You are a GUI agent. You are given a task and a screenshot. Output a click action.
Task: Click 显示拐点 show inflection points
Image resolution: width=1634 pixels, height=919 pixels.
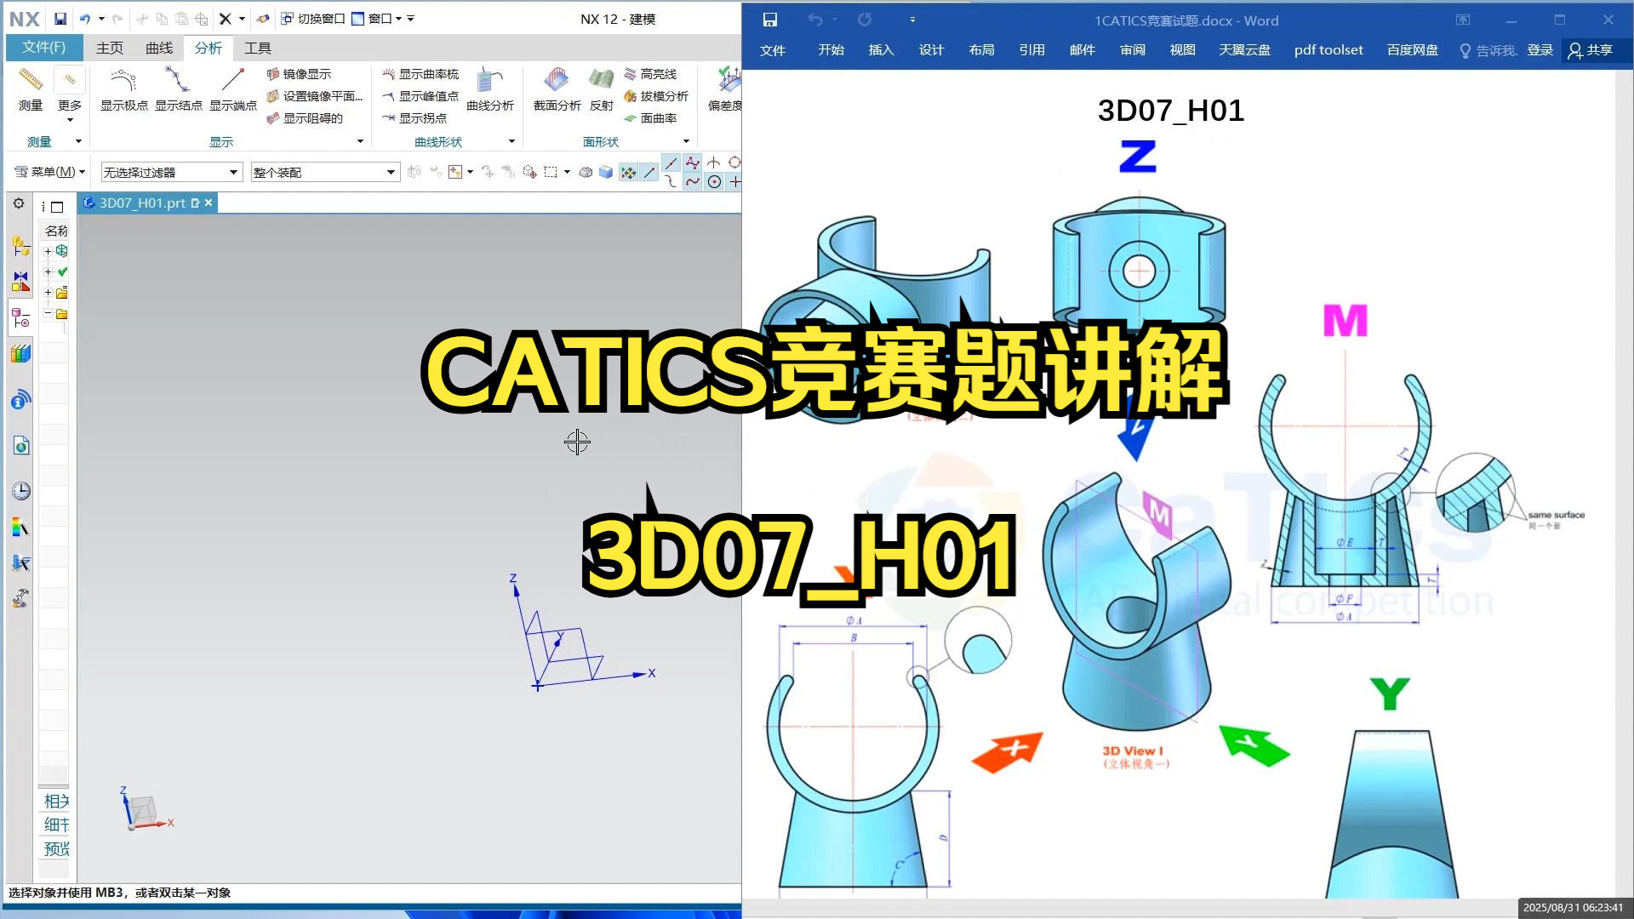414,118
